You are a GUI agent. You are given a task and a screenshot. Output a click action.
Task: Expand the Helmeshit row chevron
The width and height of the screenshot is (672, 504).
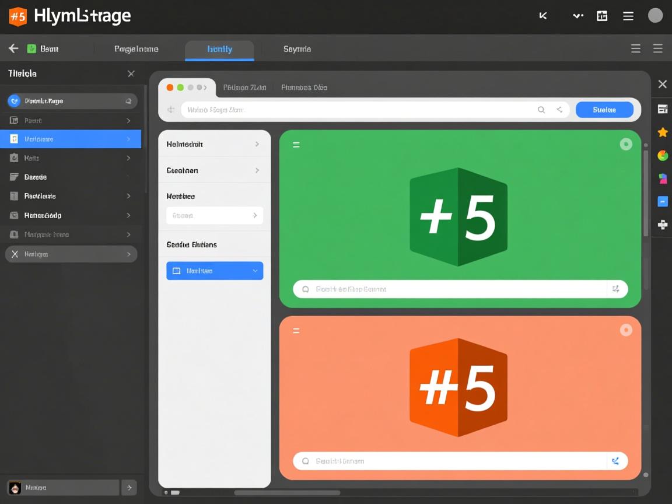(257, 144)
